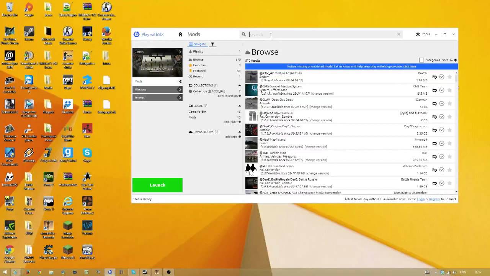This screenshot has height=276, width=490.
Task: Click the Login link in status bar
Action: tap(421, 199)
